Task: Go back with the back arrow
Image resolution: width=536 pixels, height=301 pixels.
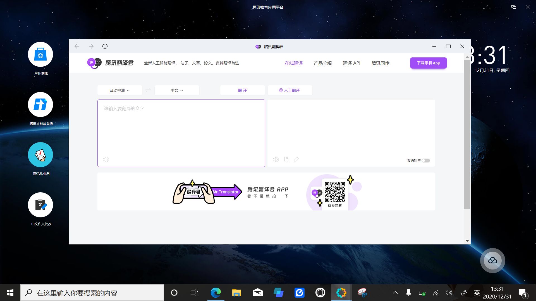Action: pyautogui.click(x=77, y=46)
